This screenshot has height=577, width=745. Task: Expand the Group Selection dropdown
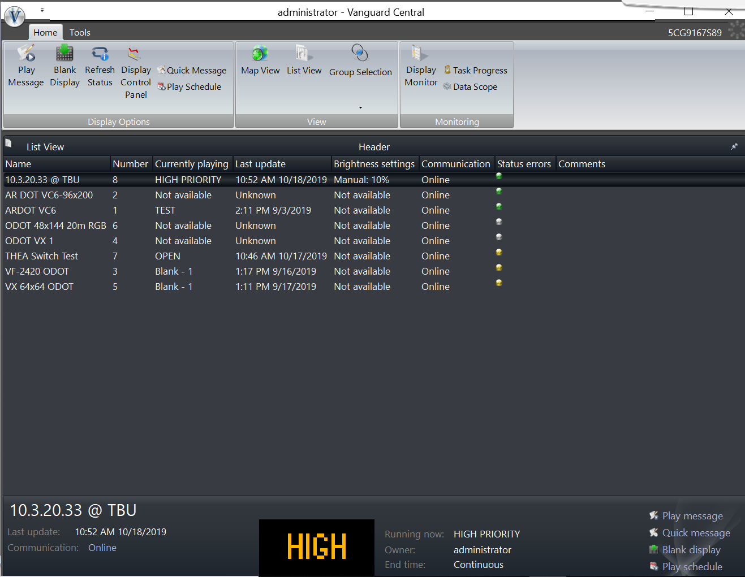[360, 107]
